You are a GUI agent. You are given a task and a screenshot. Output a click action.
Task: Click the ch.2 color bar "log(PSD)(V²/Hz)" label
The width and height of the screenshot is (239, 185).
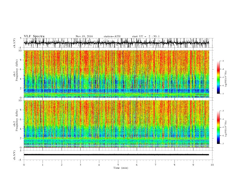click(226, 128)
